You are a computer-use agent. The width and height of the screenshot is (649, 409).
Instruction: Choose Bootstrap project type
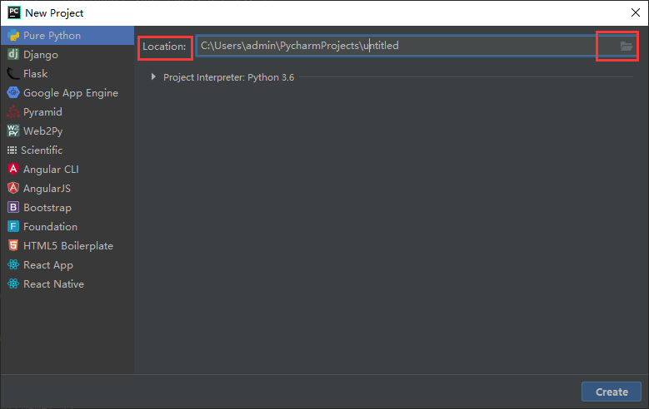[67, 207]
